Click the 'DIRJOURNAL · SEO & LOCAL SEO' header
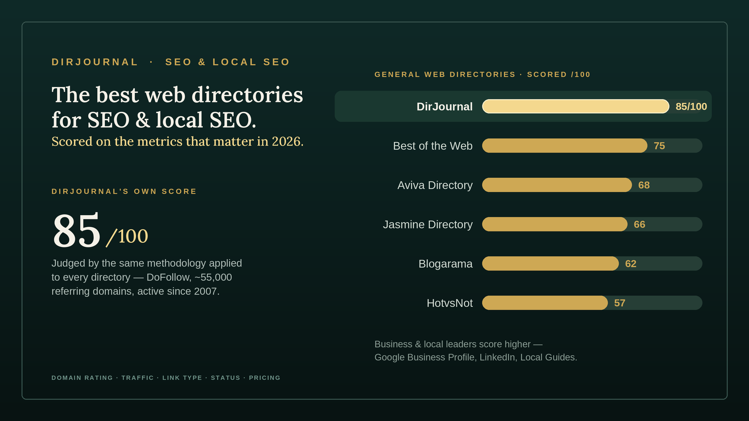749x421 pixels. click(x=171, y=62)
